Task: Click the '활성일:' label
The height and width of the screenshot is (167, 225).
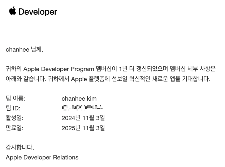Action: click(x=14, y=118)
